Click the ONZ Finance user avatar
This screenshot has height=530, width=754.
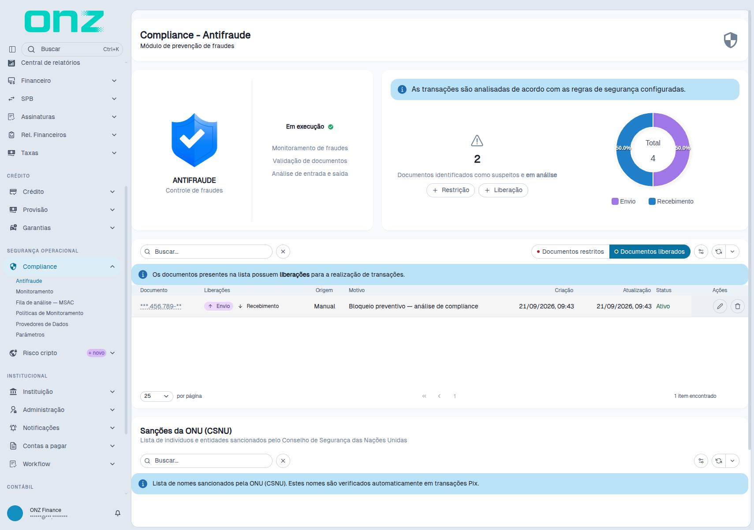tap(15, 513)
